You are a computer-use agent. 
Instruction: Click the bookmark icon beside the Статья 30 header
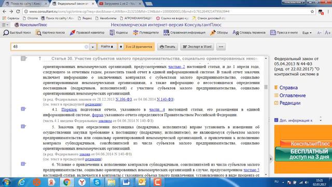pyautogui.click(x=23, y=59)
